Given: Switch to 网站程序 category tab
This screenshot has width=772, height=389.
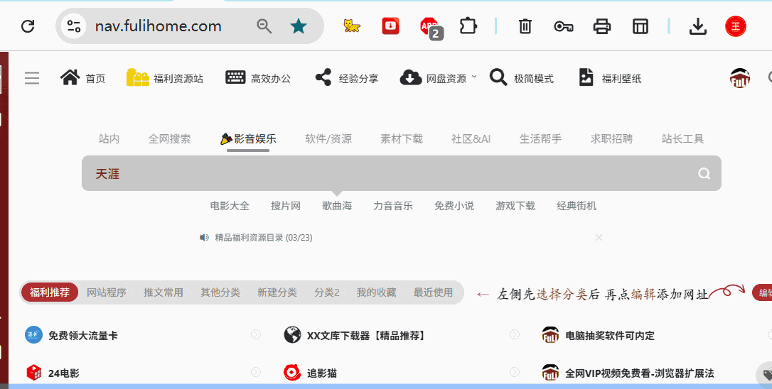Looking at the screenshot, I should point(107,292).
